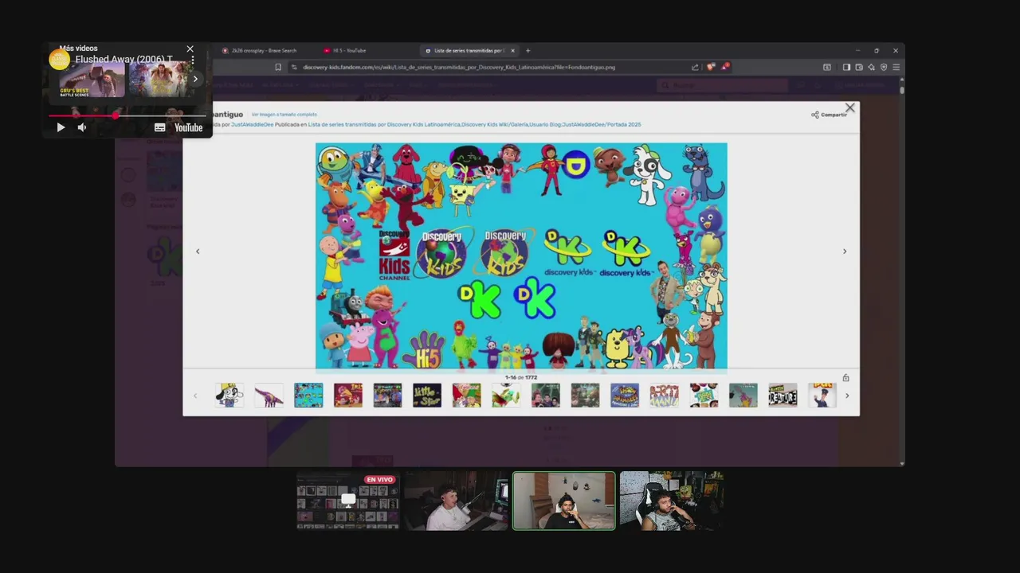The image size is (1020, 573).
Task: Open Ver imagen a tamaño completo link
Action: (284, 115)
